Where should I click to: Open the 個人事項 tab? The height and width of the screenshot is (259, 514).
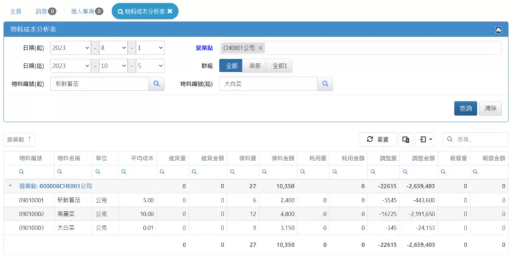(x=87, y=11)
